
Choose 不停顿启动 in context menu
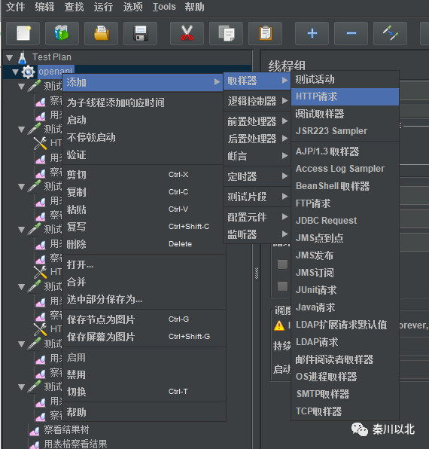(142, 137)
